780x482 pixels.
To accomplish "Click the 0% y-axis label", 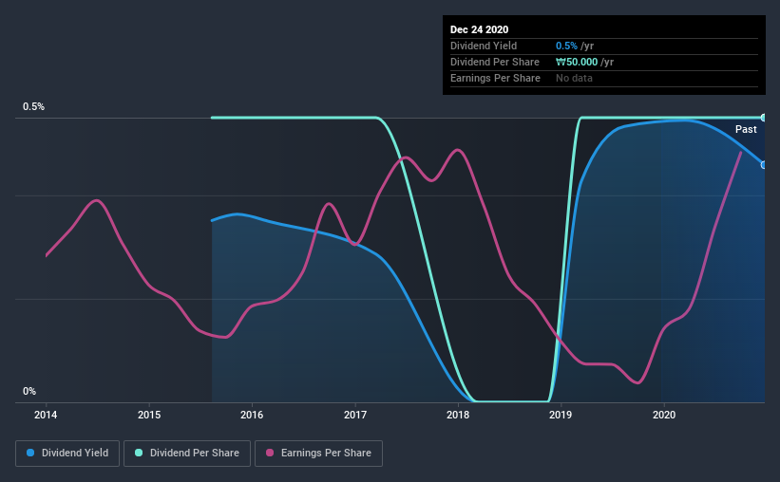I will (29, 392).
